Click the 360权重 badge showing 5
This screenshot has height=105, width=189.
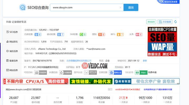tap(83, 34)
